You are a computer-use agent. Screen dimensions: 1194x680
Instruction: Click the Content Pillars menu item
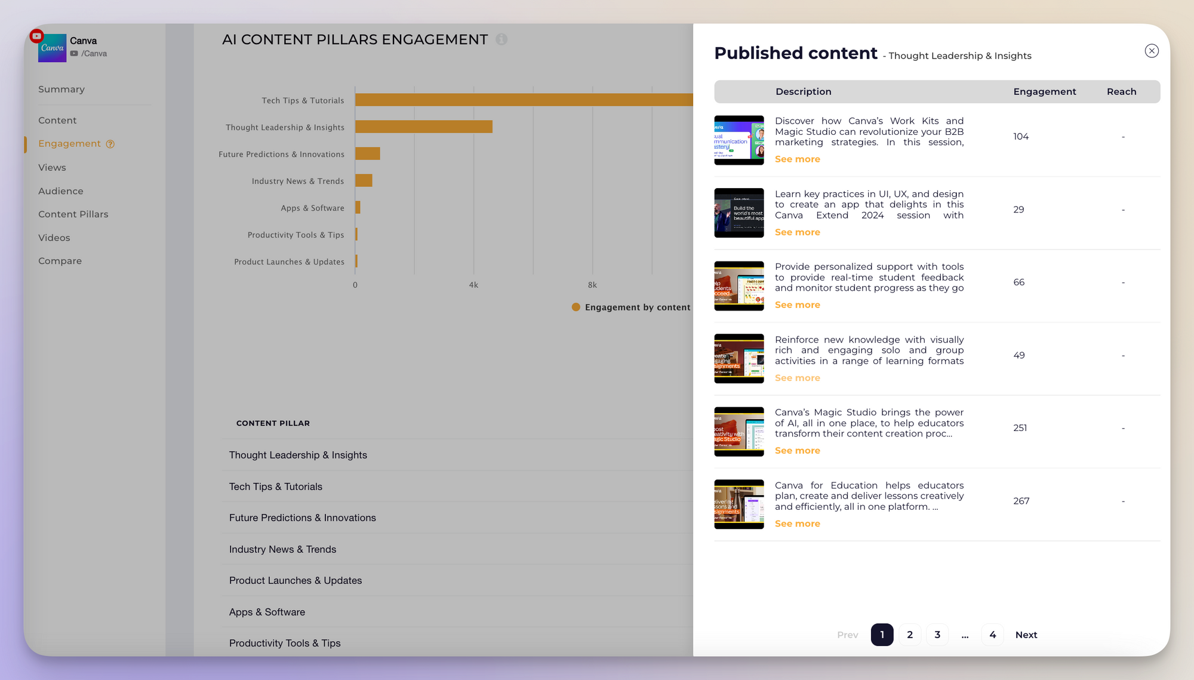[72, 213]
